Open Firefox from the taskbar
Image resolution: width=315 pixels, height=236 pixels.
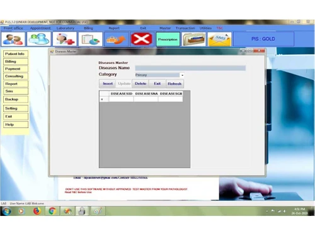tap(37, 211)
